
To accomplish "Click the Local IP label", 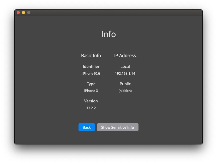I will (125, 67).
